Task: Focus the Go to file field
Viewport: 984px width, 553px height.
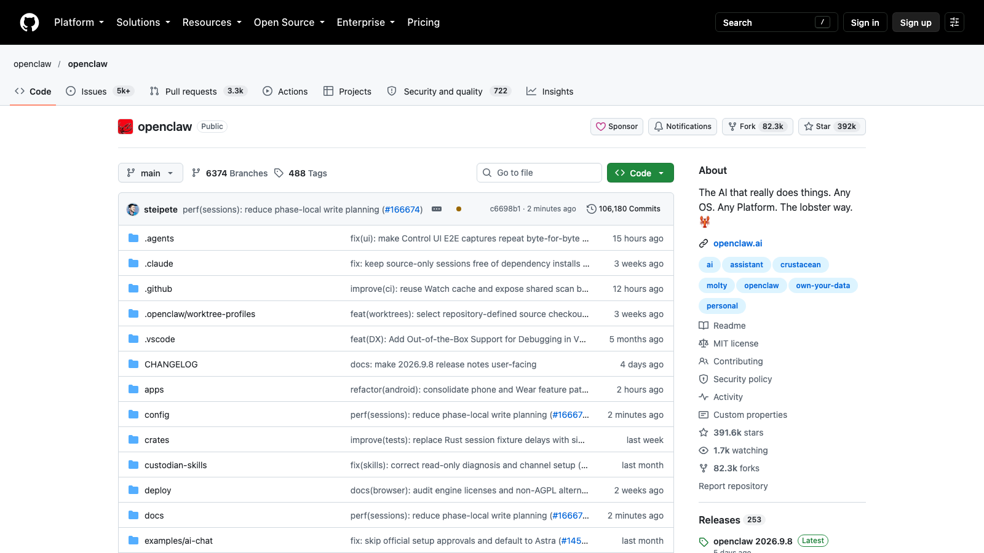Action: tap(539, 173)
